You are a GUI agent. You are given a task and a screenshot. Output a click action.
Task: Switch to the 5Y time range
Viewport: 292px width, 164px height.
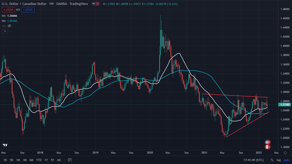point(52,160)
